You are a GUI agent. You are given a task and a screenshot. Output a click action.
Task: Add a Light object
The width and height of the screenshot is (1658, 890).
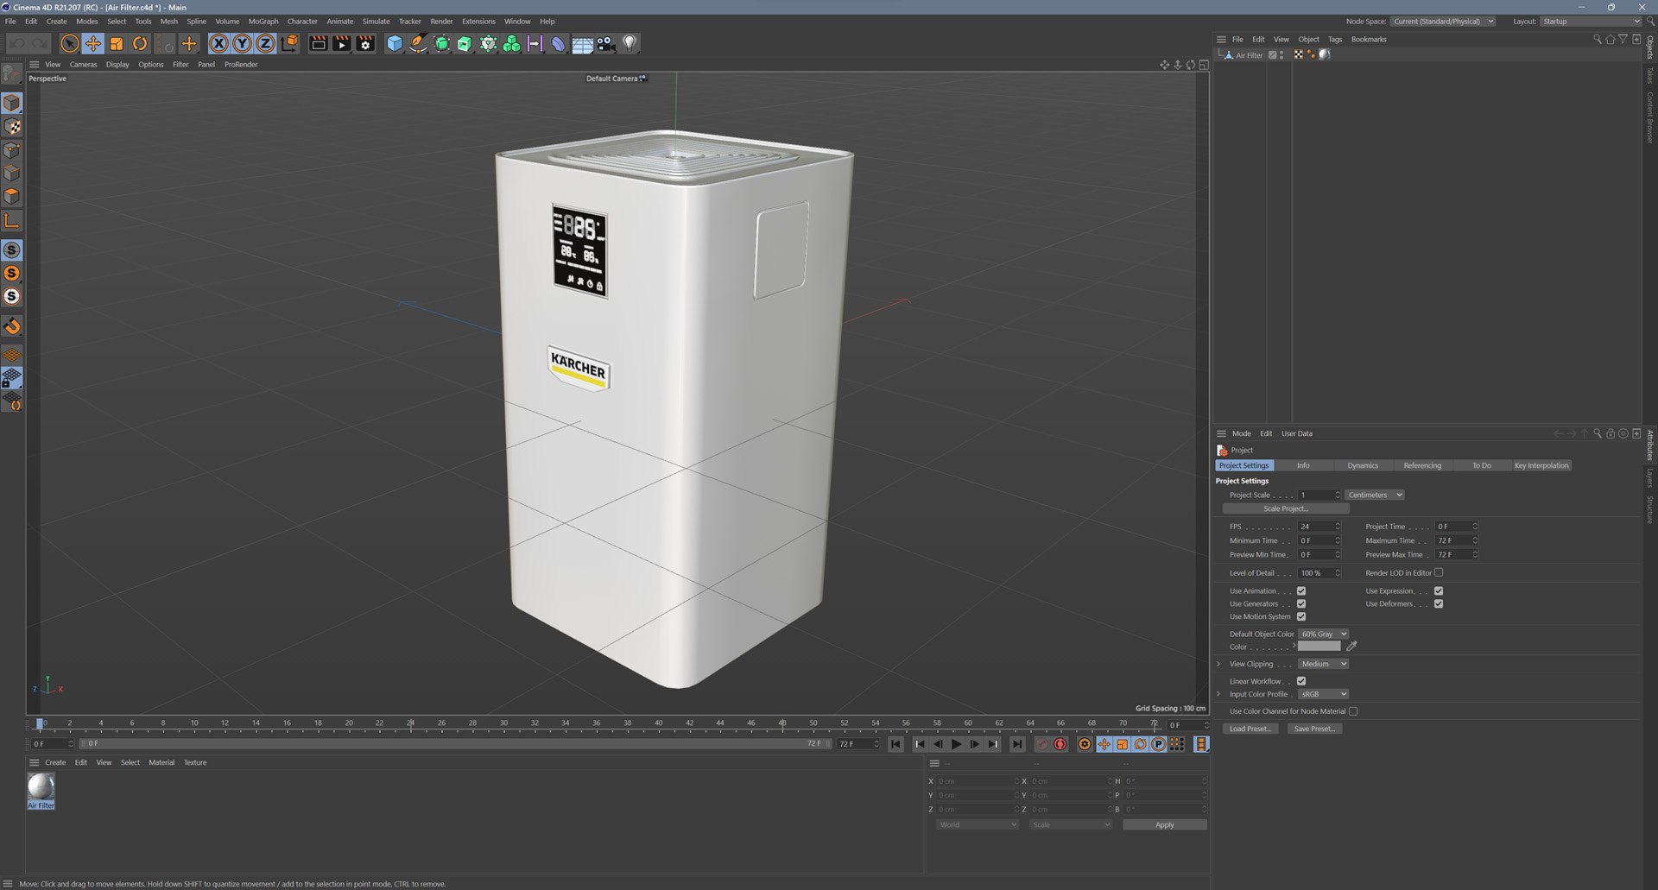tap(630, 43)
